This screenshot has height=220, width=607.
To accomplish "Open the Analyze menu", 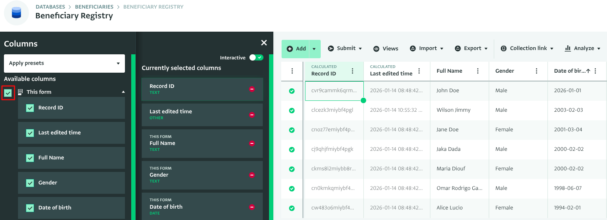I will point(582,48).
